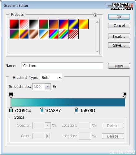136x155 pixels.
Task: Click the presets scrollbar down arrow
Action: tap(97, 51)
